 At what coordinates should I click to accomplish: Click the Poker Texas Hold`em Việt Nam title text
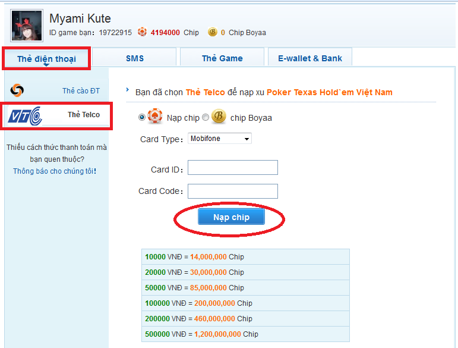click(x=330, y=92)
